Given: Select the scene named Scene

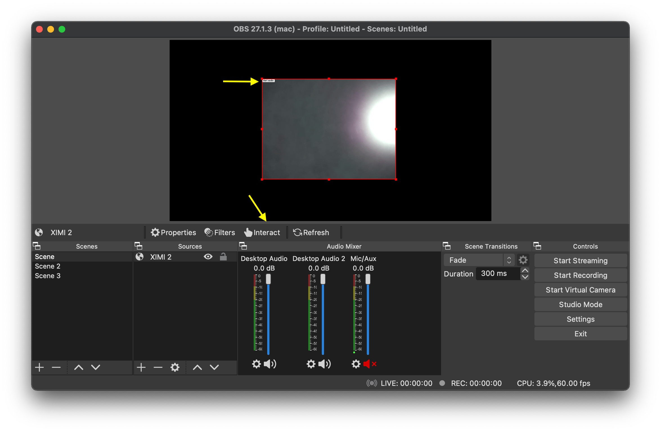Looking at the screenshot, I should tap(82, 257).
